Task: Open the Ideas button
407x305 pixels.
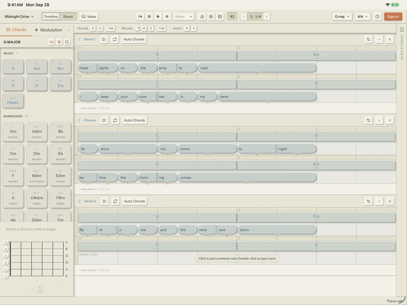Action: click(89, 17)
